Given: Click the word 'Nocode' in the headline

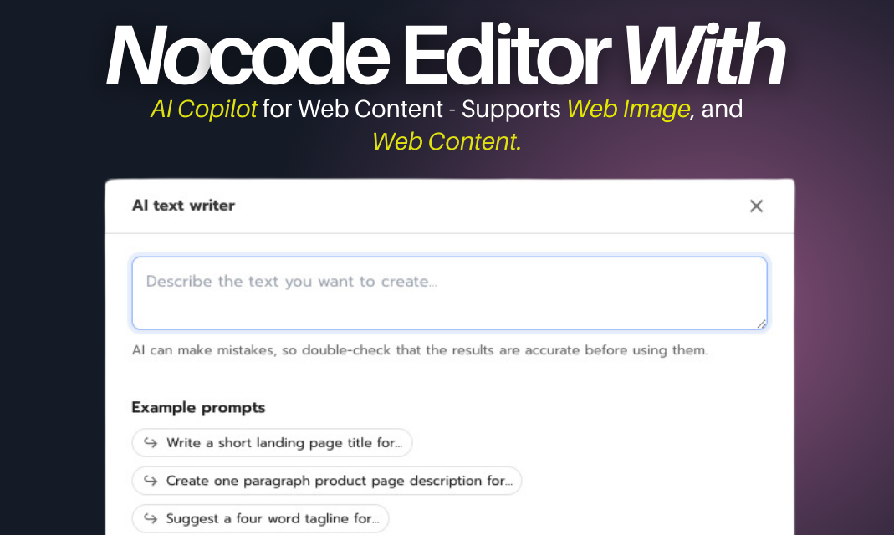Looking at the screenshot, I should click(248, 56).
